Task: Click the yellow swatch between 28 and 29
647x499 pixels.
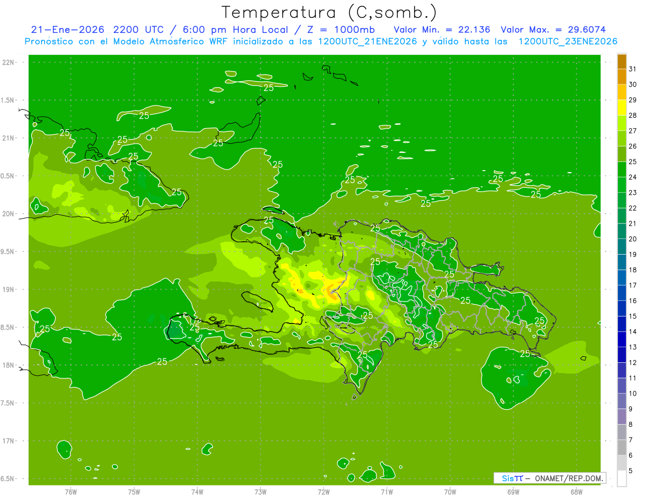Action: 622,108
